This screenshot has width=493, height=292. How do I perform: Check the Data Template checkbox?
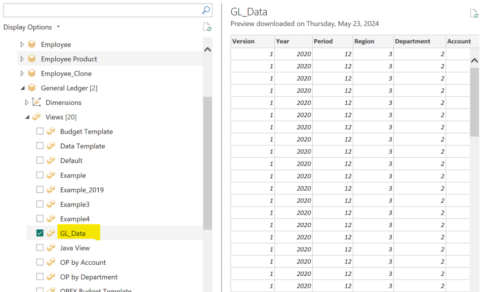[x=40, y=146]
